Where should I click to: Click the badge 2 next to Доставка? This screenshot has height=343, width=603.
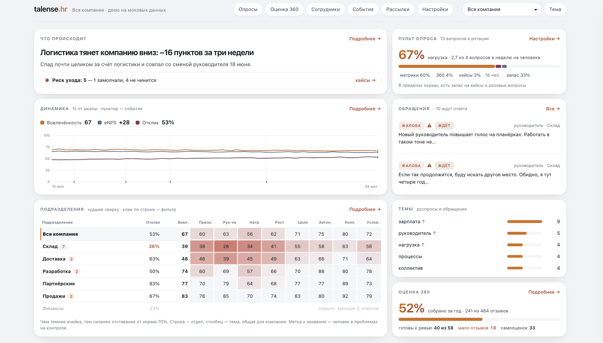click(71, 259)
